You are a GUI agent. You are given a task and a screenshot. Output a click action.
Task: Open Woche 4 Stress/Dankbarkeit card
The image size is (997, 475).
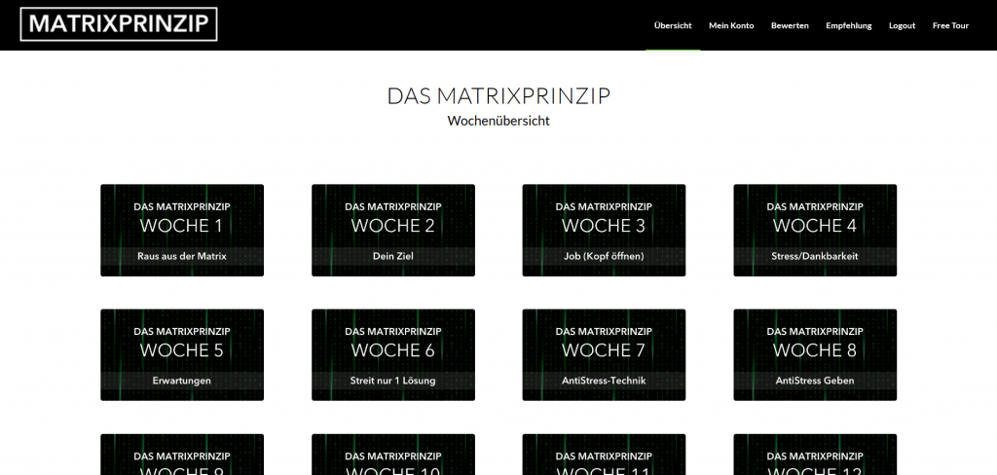(815, 230)
